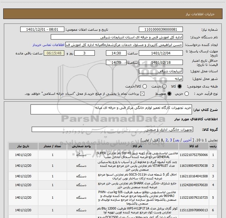Screen dimensions: 226x218
Task: Choose جزیی purchase process radio
Action: pyautogui.click(x=187, y=94)
